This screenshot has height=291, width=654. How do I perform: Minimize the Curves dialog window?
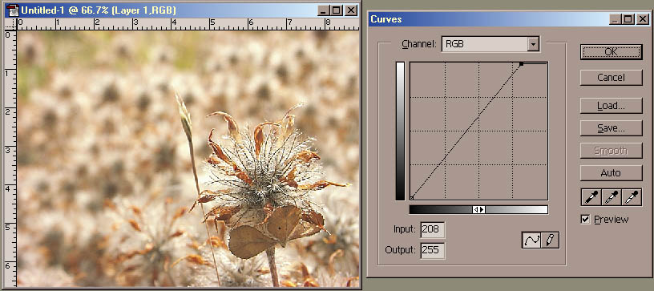click(x=615, y=19)
